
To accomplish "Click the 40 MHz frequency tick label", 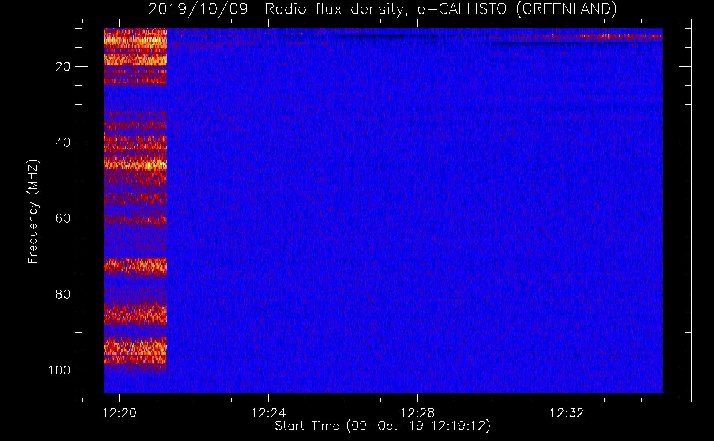I will [x=64, y=142].
